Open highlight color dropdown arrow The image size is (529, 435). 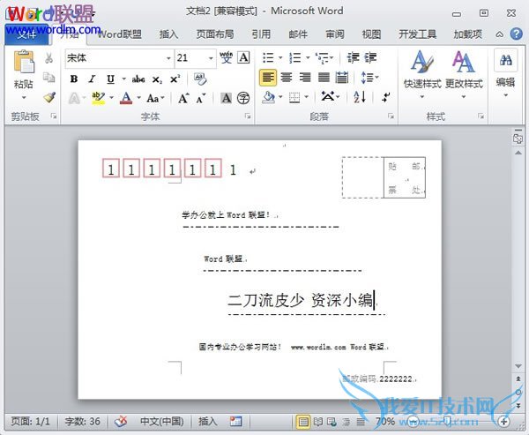[x=111, y=98]
